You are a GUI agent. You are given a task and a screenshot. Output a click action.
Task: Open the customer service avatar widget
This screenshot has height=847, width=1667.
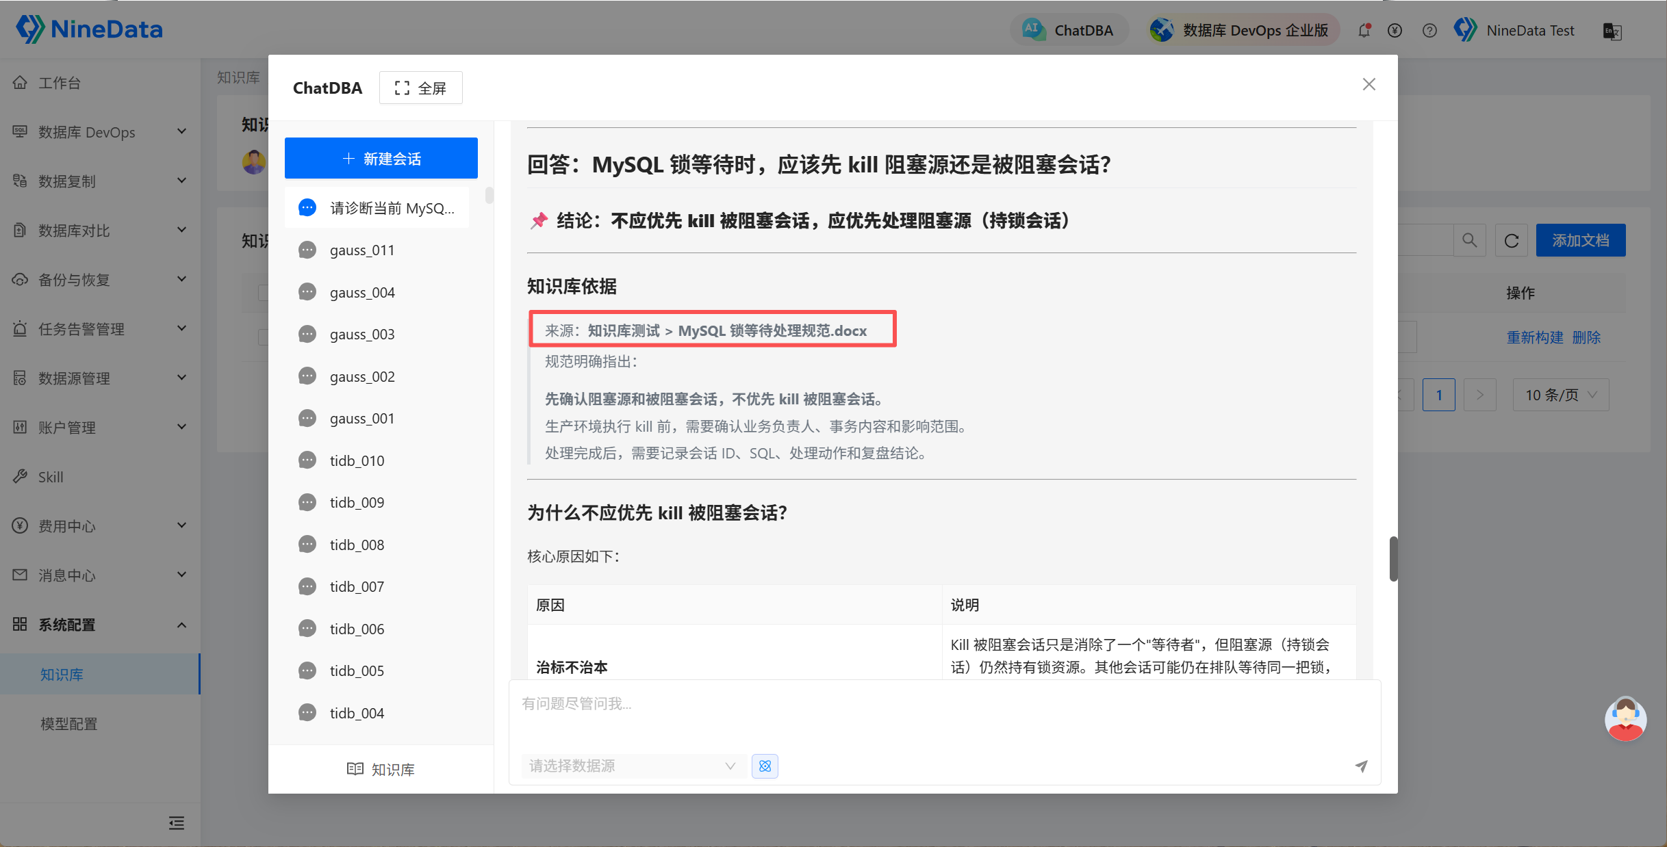coord(1625,719)
